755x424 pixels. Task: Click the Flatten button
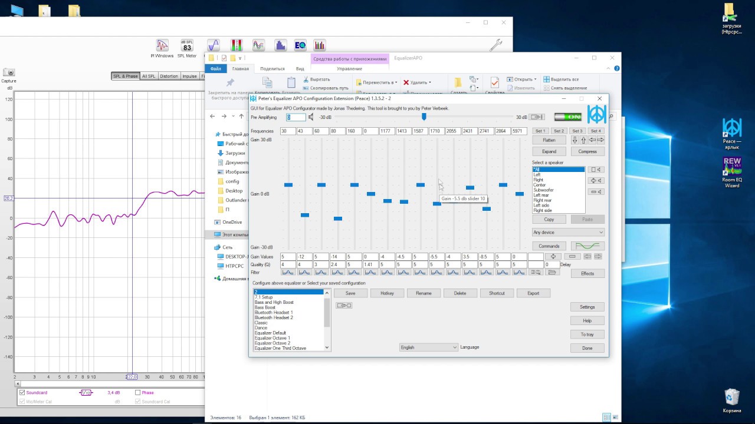point(549,140)
